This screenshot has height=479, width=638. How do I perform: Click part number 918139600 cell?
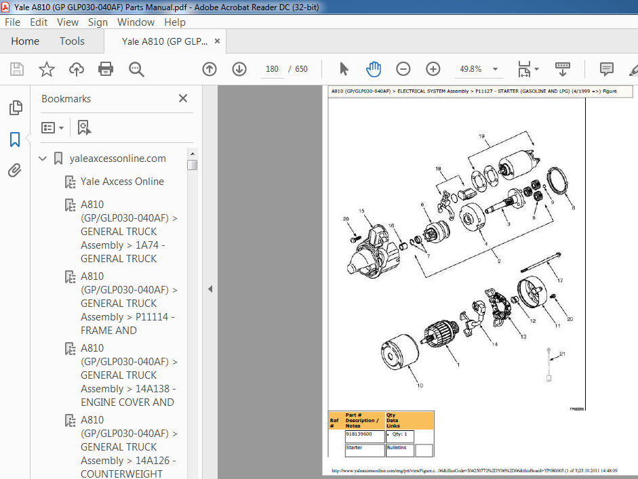(365, 436)
